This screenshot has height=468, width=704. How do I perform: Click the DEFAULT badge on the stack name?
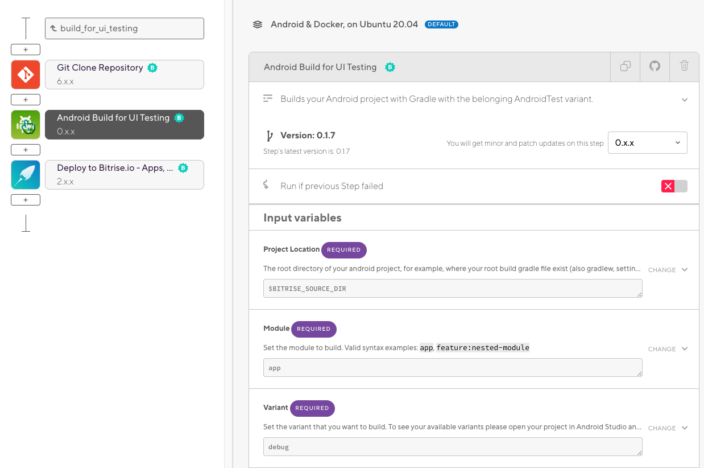click(441, 24)
